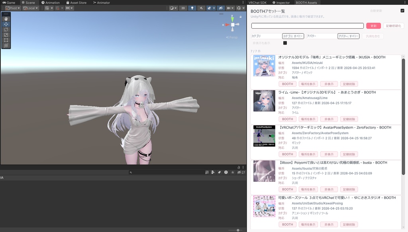Screen dimensions: 408x232
Task: Click the mizuki avatar thumbnail in the asset list
Action: tap(264, 66)
